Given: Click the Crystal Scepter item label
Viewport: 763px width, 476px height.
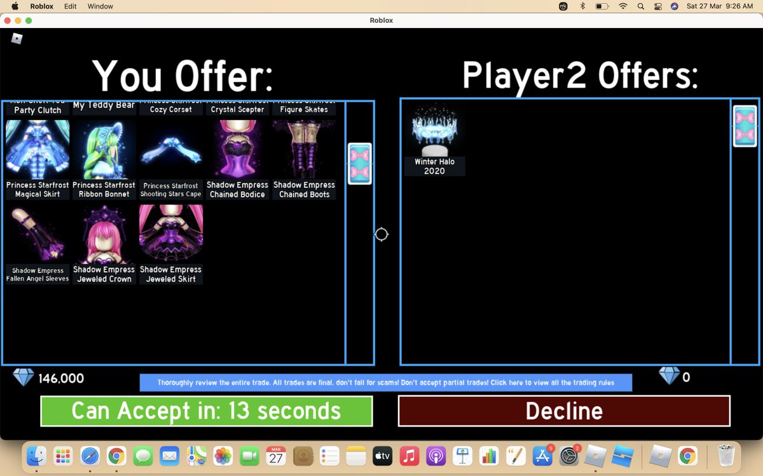Looking at the screenshot, I should pos(237,109).
